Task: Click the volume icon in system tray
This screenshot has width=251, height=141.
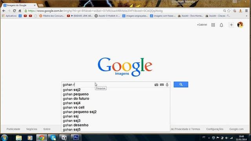Action: (x=227, y=138)
